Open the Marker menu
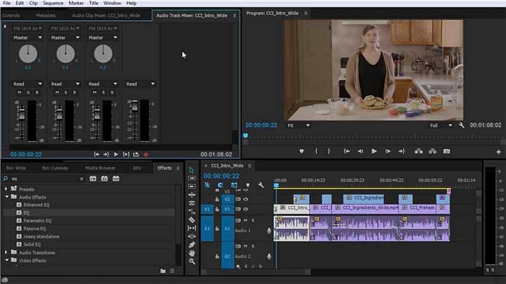Viewport: 506px width, 284px height. pyautogui.click(x=76, y=3)
